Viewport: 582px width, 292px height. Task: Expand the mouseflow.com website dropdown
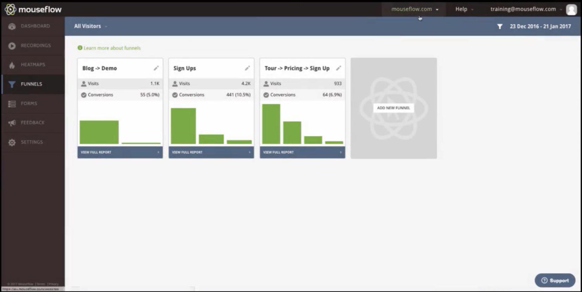(414, 9)
